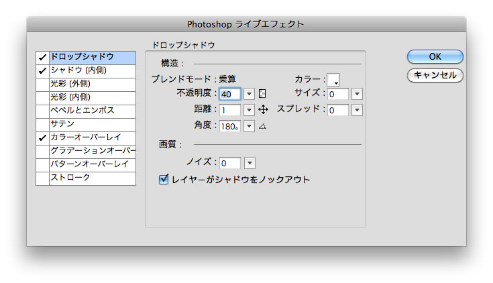Click the 角度 input field
This screenshot has height=283, width=493.
point(230,125)
